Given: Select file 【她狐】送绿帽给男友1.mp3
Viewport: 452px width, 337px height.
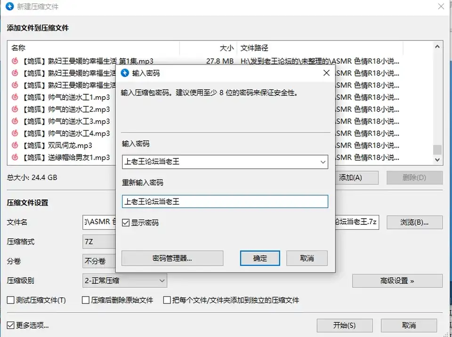Looking at the screenshot, I should pos(66,157).
